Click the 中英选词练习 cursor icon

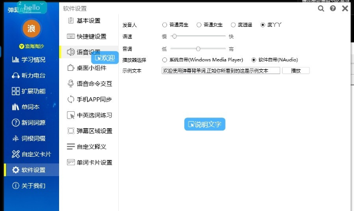(x=71, y=115)
